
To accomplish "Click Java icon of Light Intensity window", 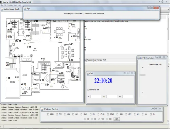I will [138, 58].
